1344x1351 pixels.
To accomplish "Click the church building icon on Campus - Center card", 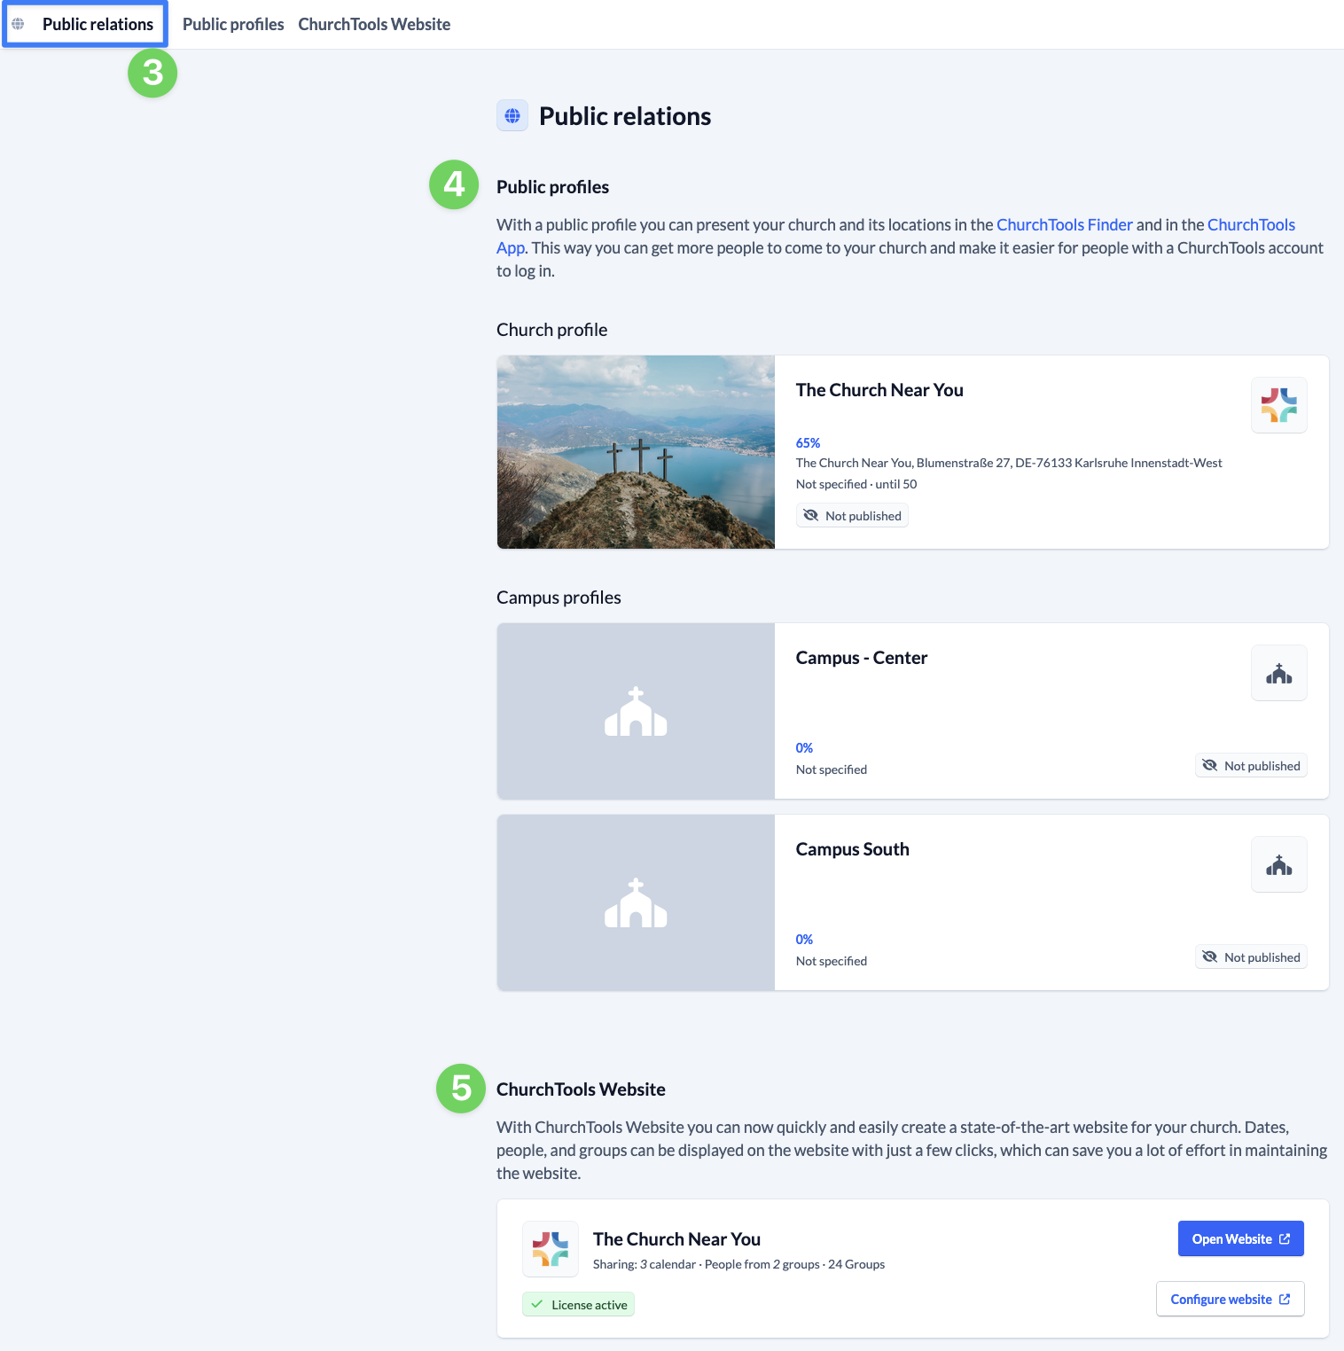I will (1278, 674).
